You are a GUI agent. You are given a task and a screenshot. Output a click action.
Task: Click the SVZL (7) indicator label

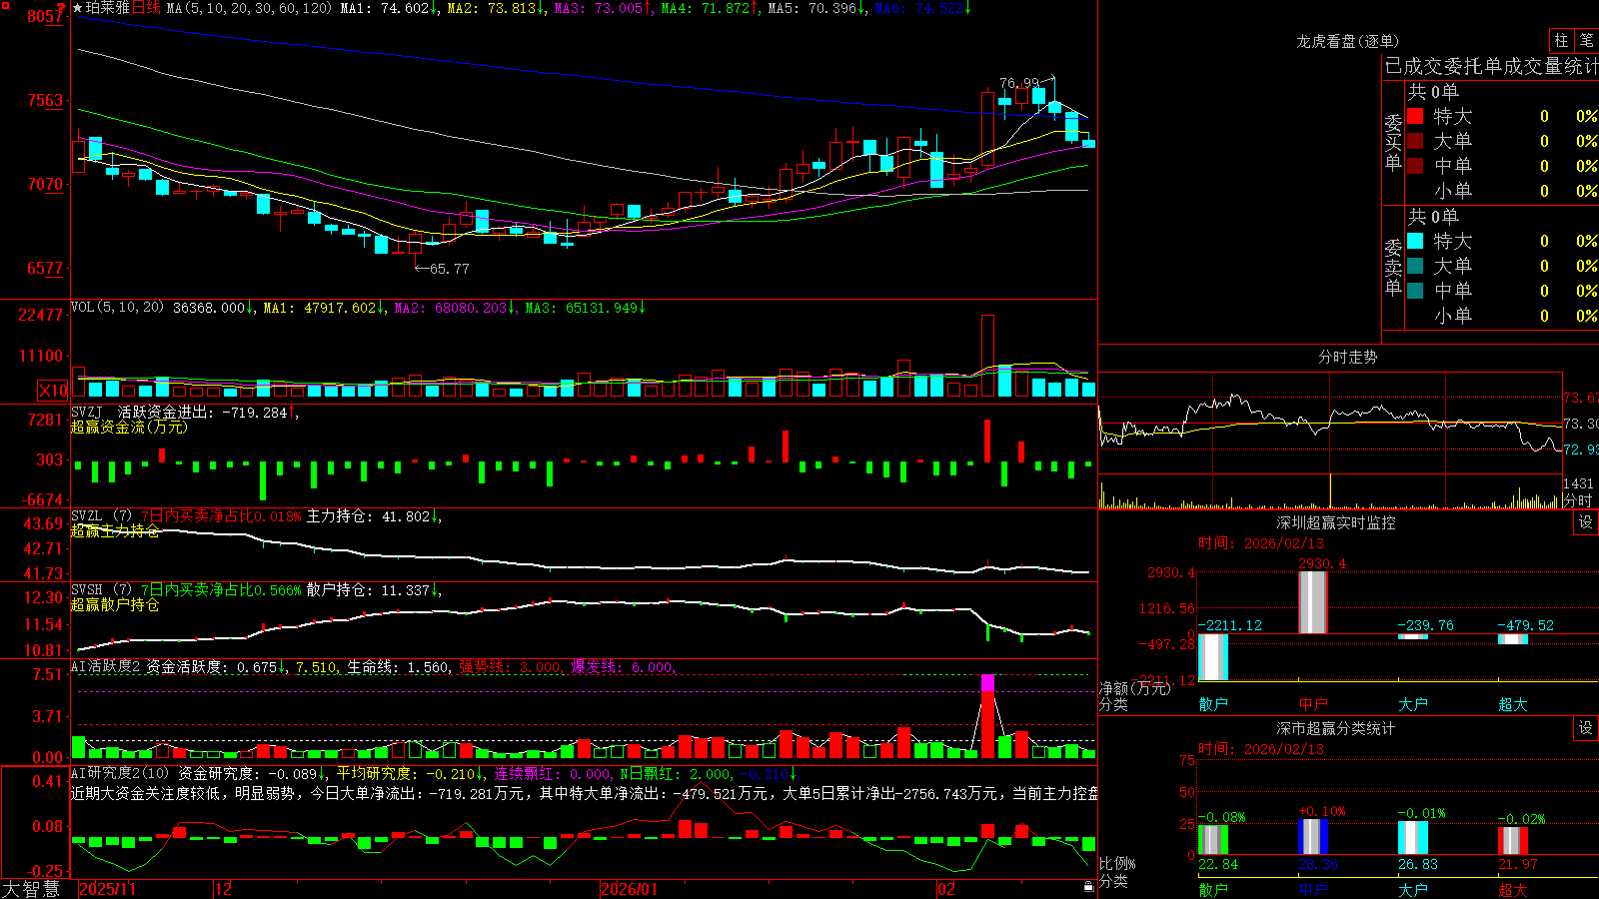tap(102, 516)
